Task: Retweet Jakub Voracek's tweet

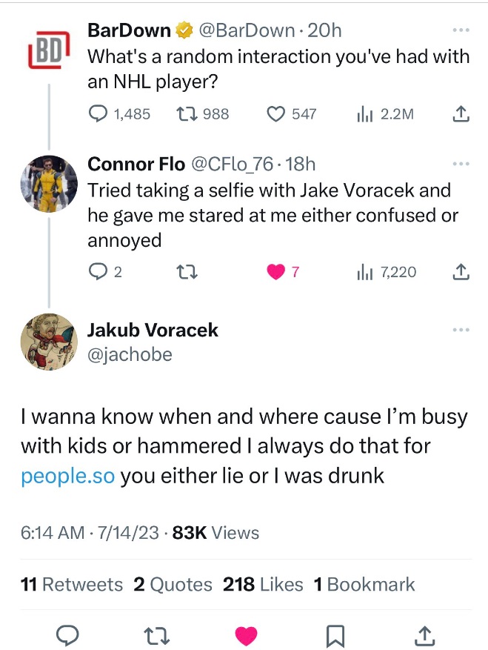Action: [156, 635]
